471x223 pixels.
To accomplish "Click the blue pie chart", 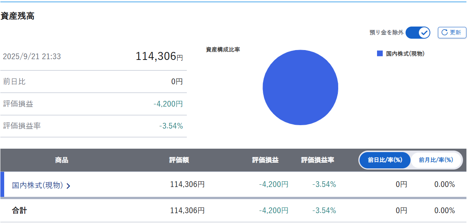I will pos(300,88).
